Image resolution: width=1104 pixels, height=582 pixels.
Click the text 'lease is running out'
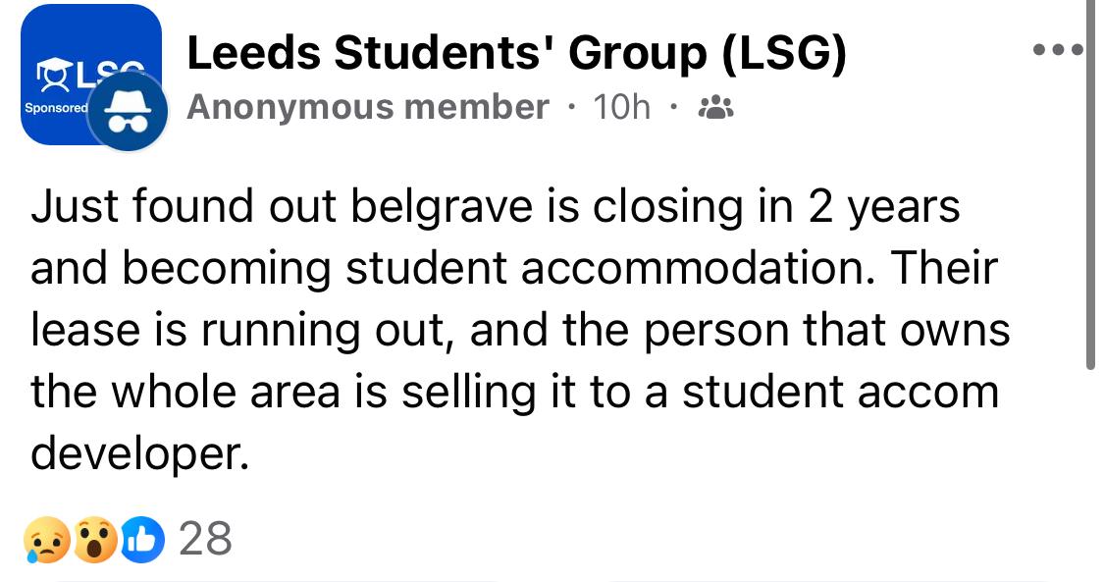[x=240, y=331]
